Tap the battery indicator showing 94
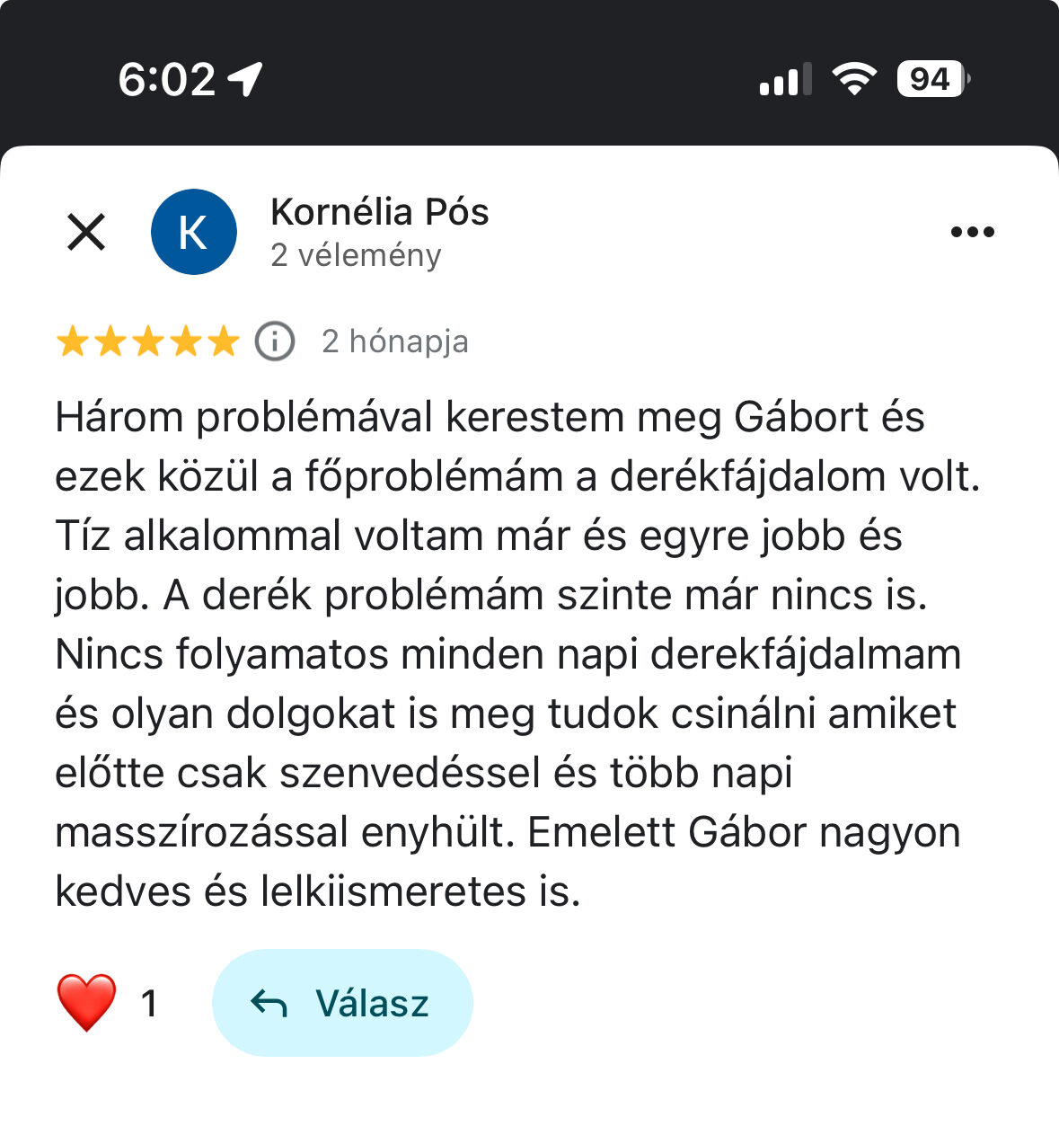 933,79
